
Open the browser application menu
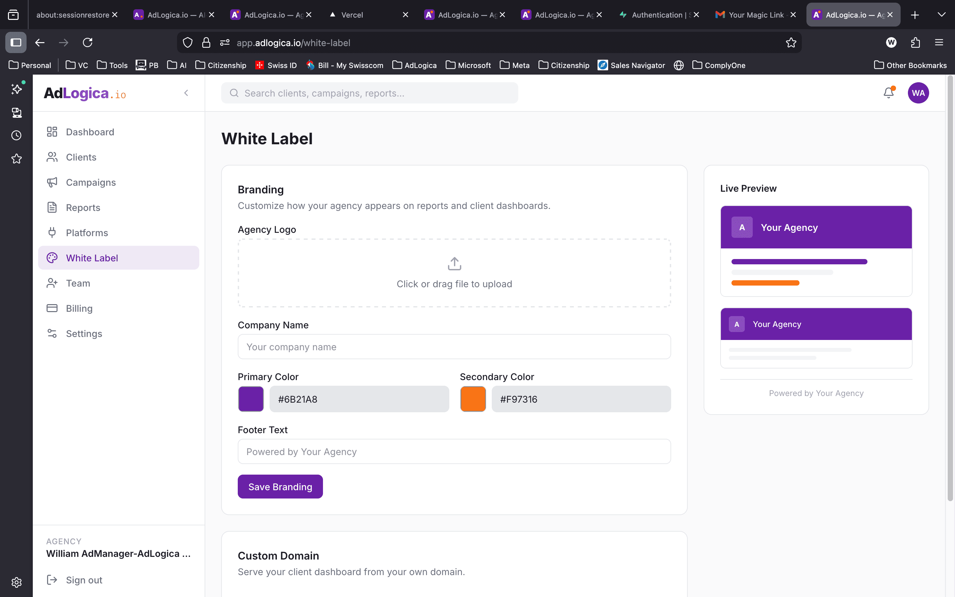coord(939,43)
